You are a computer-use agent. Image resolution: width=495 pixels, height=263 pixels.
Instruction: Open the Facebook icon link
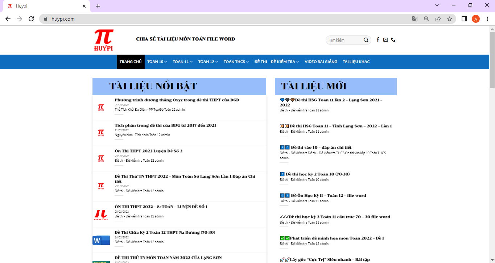point(378,40)
